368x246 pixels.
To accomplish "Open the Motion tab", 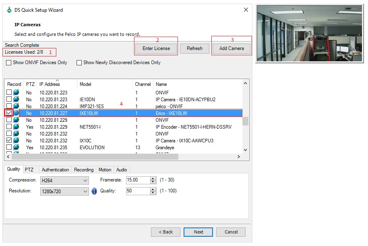I will (x=105, y=170).
